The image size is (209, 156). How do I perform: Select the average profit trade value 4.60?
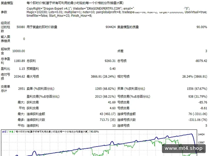113,108
